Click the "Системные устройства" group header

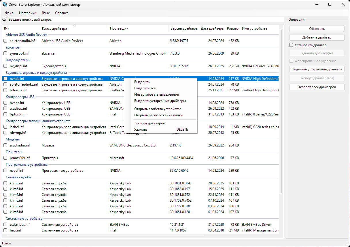[24, 219]
